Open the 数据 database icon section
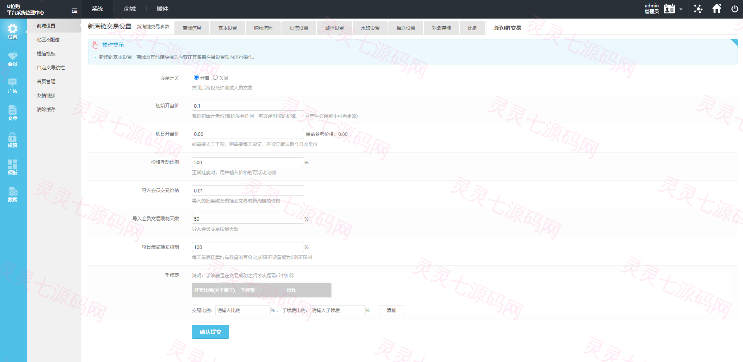This screenshot has height=362, width=743. click(x=13, y=191)
